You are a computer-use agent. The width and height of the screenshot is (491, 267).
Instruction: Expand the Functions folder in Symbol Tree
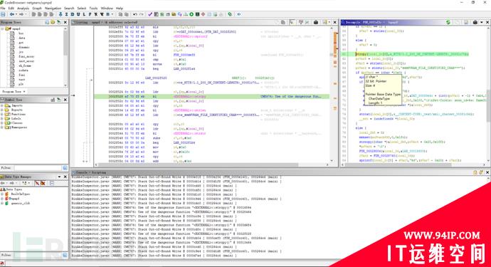[2, 115]
